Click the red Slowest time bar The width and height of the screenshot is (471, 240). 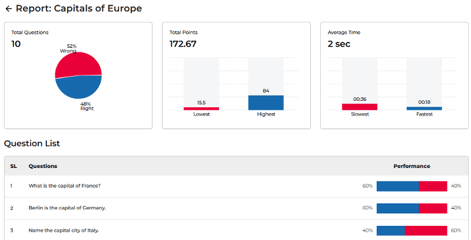click(x=360, y=107)
